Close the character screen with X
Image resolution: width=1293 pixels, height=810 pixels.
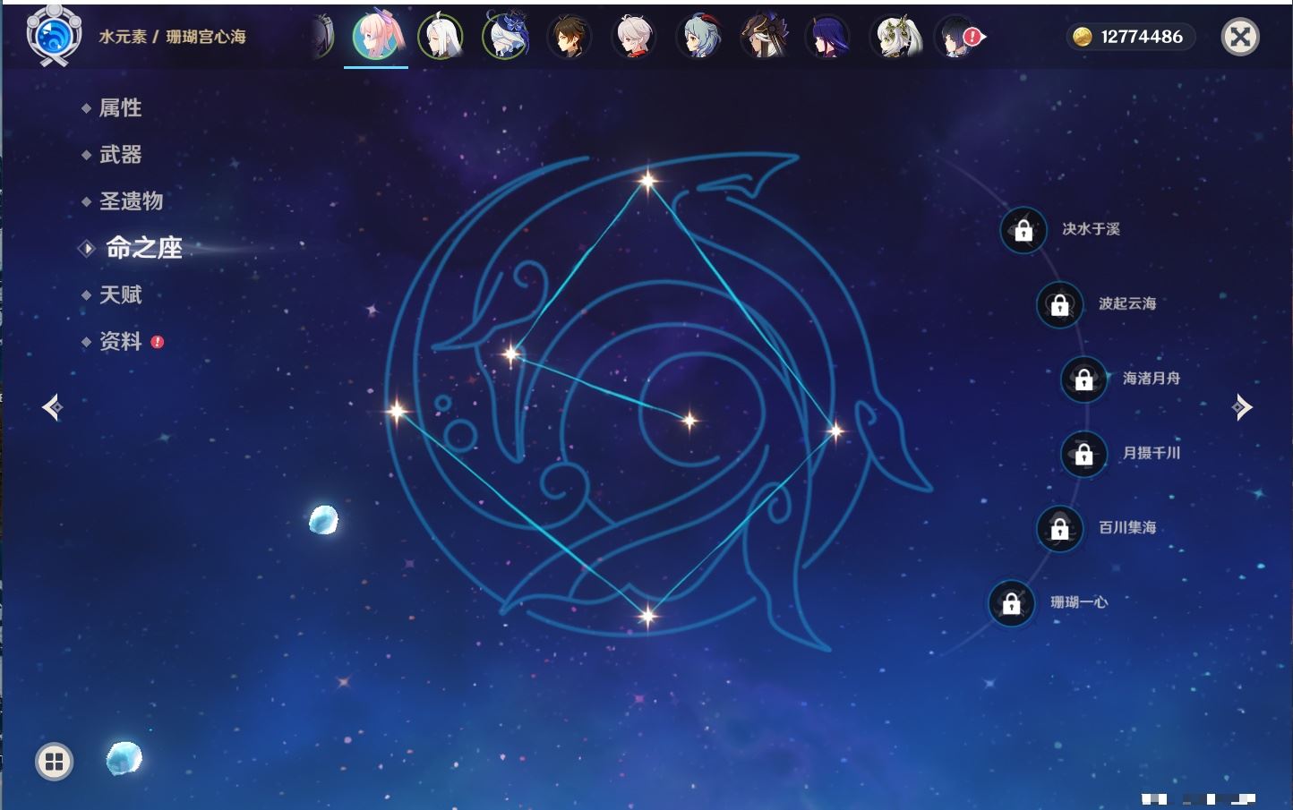point(1240,37)
